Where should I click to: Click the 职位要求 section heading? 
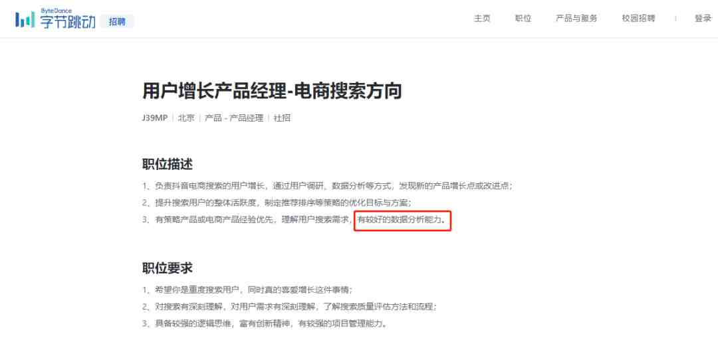pyautogui.click(x=168, y=268)
